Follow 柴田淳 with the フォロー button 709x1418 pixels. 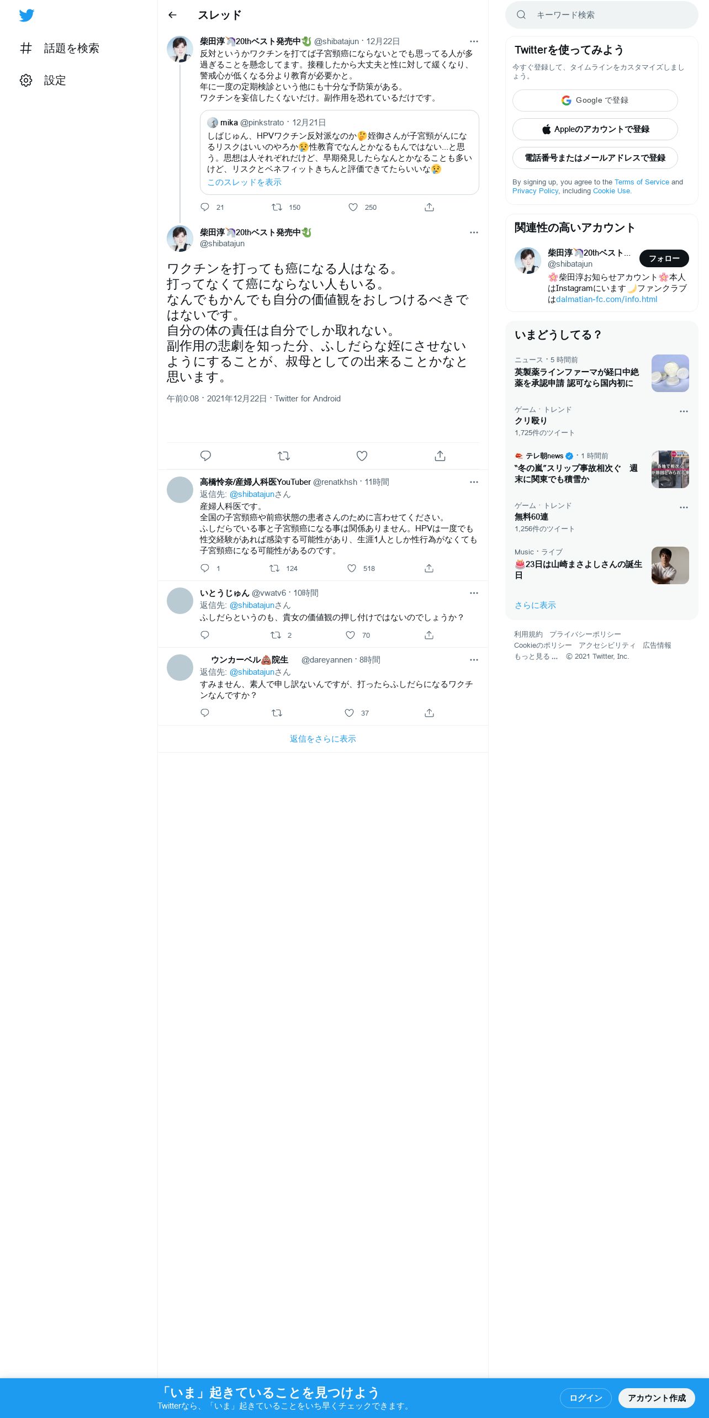pyautogui.click(x=664, y=258)
